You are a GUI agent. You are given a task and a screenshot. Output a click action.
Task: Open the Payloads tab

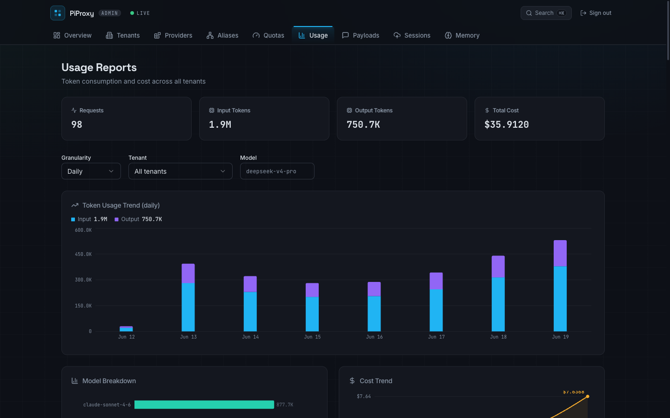361,35
